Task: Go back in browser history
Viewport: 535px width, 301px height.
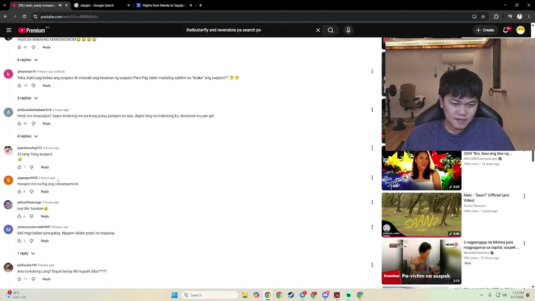Action: point(5,17)
